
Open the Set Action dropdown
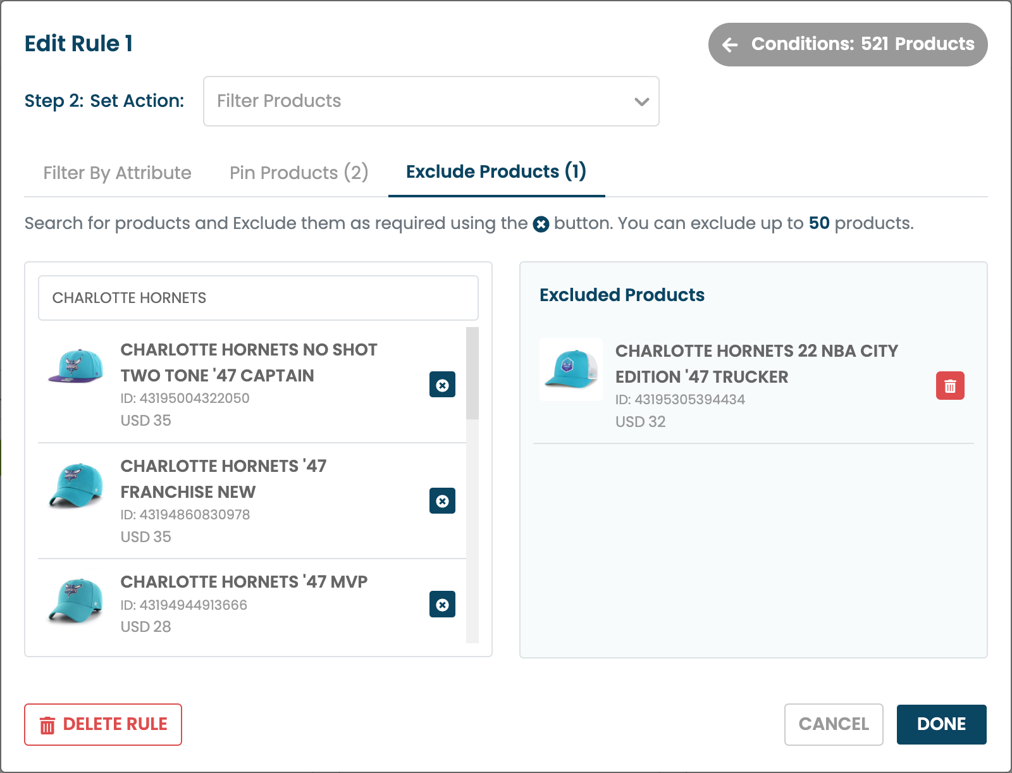[x=431, y=101]
